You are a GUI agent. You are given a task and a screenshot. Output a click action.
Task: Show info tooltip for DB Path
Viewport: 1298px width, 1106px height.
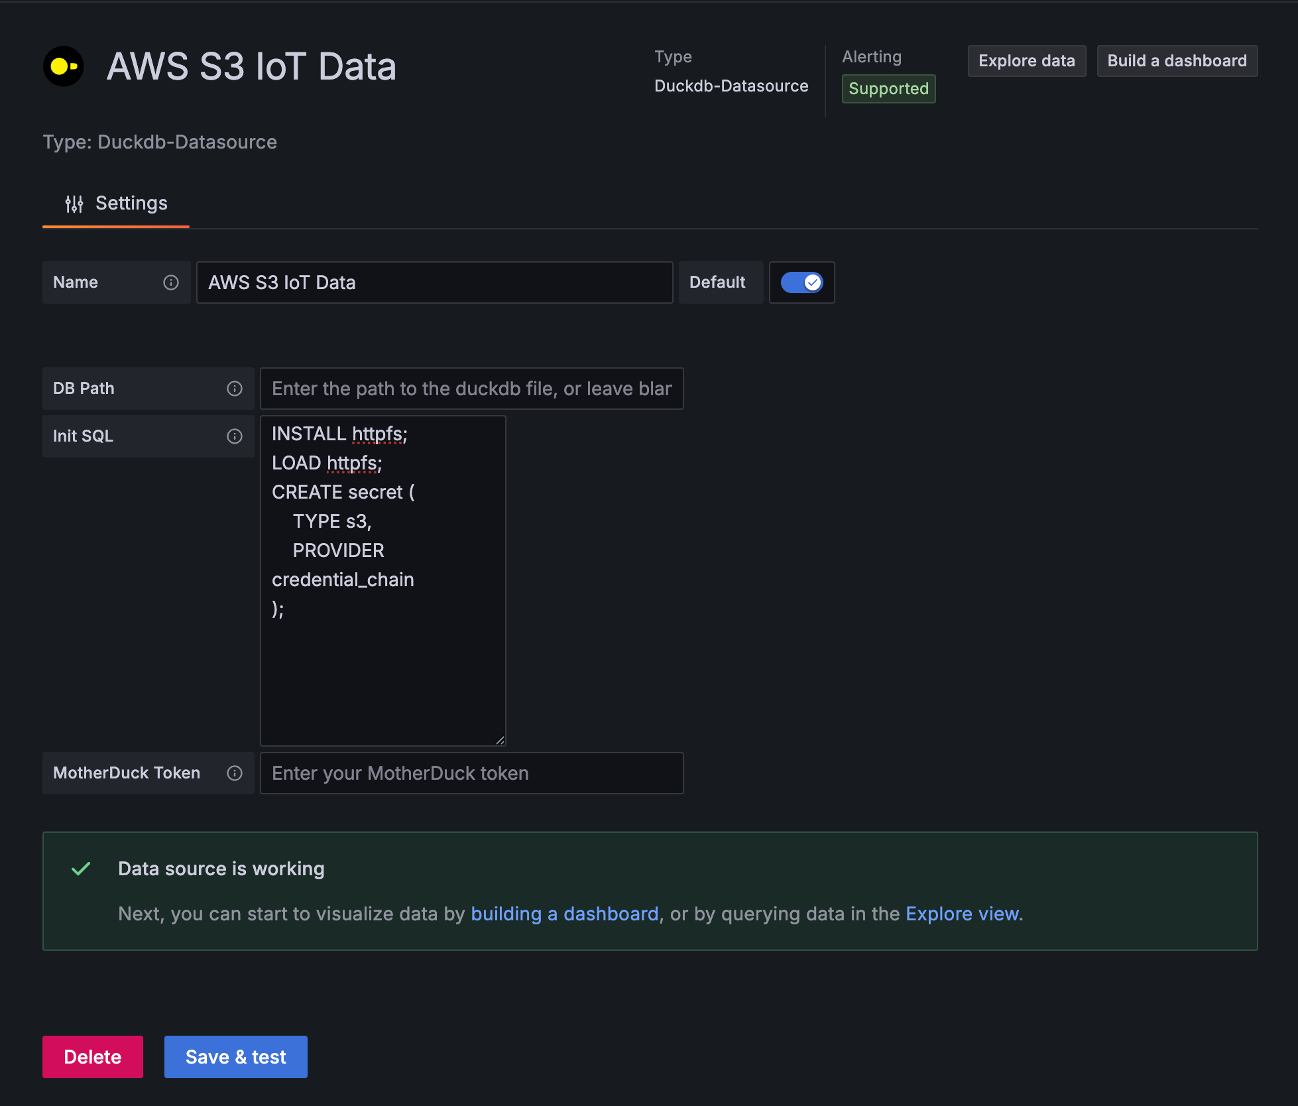(x=235, y=389)
